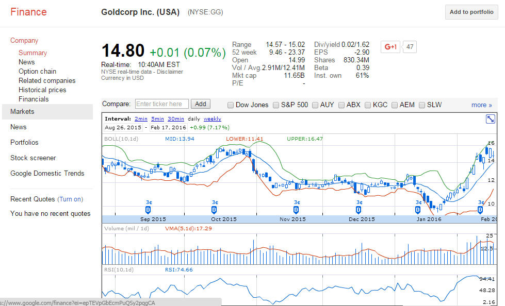The width and height of the screenshot is (505, 306).
Task: Enable Dow Jones comparison checkbox
Action: [x=230, y=105]
